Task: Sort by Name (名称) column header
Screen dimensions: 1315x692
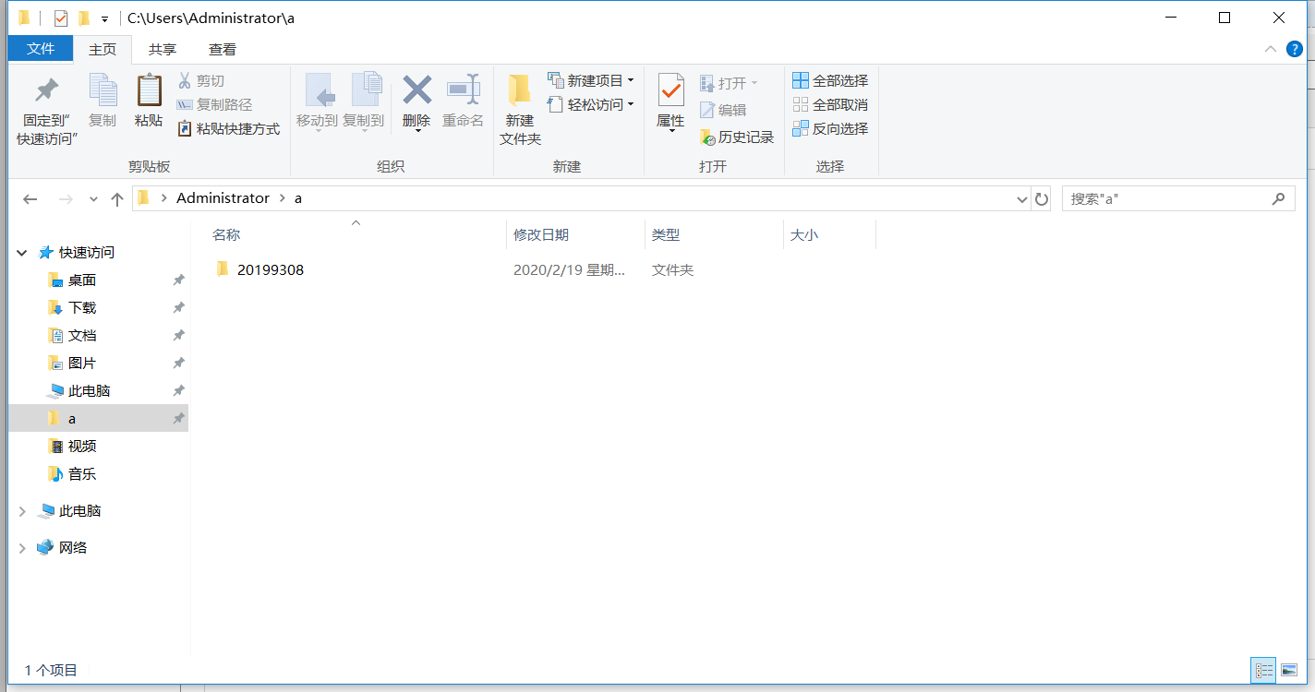Action: pyautogui.click(x=355, y=235)
